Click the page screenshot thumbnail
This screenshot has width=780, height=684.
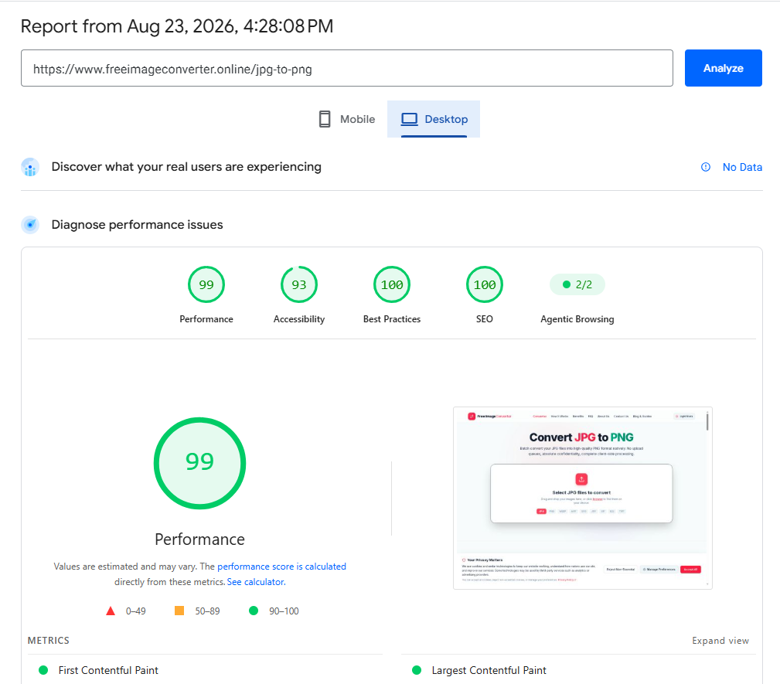583,498
